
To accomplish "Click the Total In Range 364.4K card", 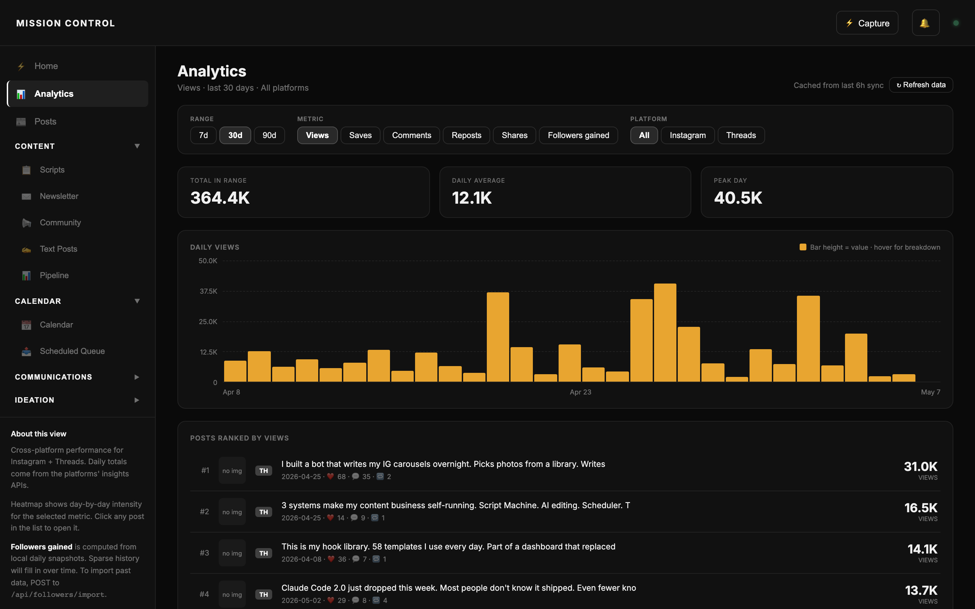I will coord(303,192).
